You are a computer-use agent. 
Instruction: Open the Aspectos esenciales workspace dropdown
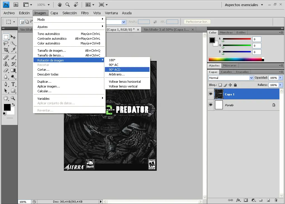244,5
